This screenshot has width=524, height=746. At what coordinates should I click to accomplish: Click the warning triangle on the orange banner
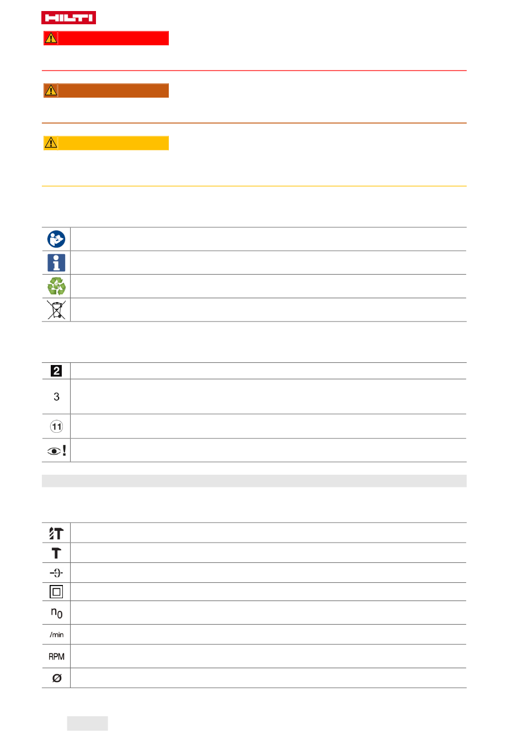point(51,90)
